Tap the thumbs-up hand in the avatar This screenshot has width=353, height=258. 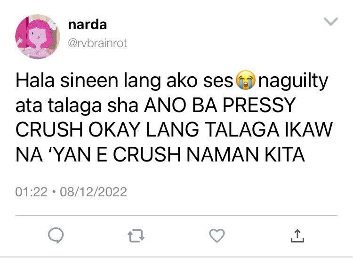tap(20, 41)
